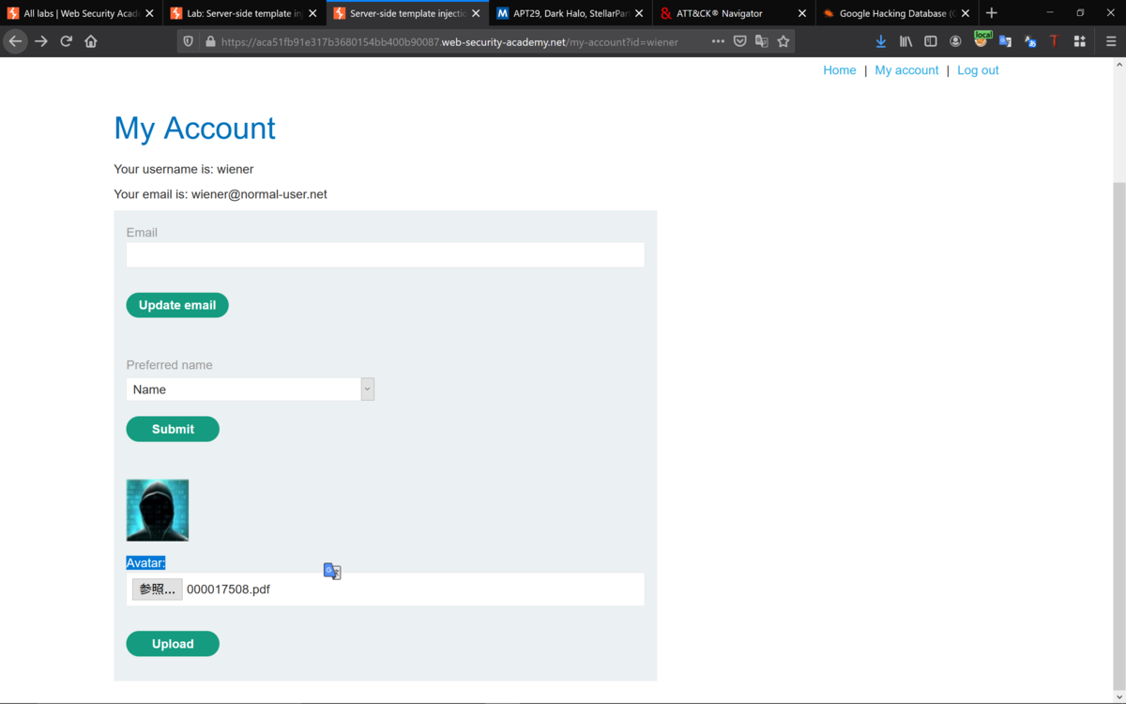Screen dimensions: 1126x704
Task: Switch to Google Hacking Database tab
Action: click(x=895, y=13)
